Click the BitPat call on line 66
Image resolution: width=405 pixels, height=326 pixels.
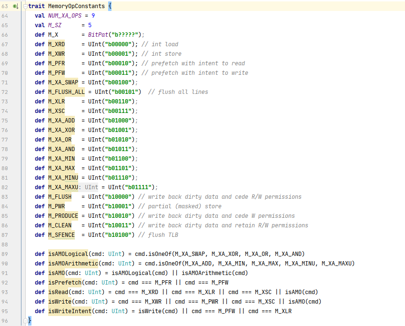point(98,35)
